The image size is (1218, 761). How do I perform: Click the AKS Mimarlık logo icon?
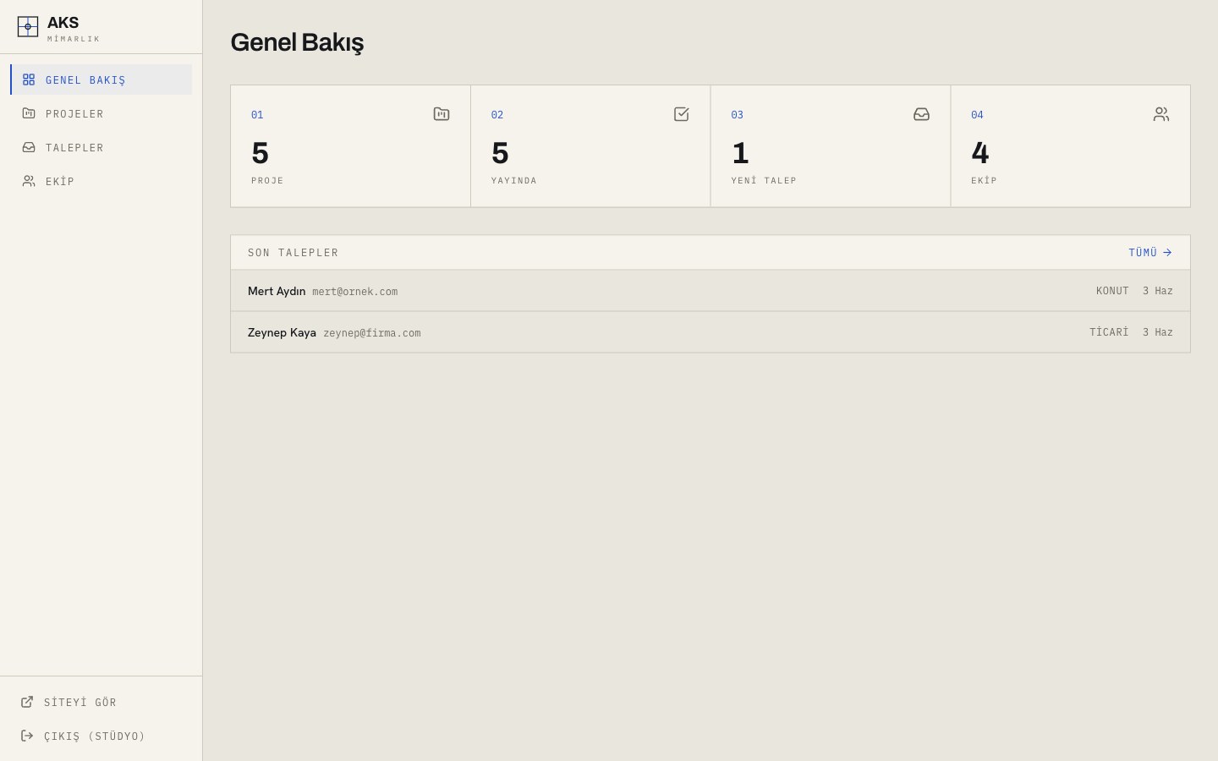coord(28,27)
